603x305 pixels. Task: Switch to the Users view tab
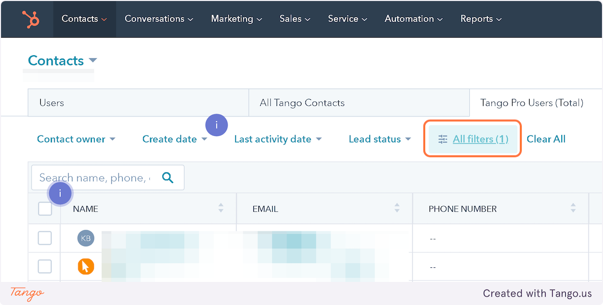pos(138,103)
